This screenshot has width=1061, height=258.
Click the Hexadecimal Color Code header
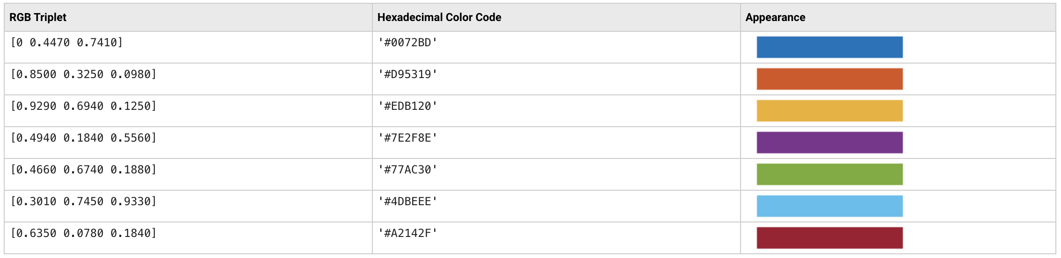click(x=439, y=17)
